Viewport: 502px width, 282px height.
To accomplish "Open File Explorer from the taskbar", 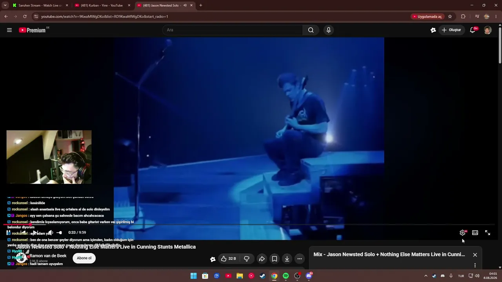I will click(x=240, y=276).
